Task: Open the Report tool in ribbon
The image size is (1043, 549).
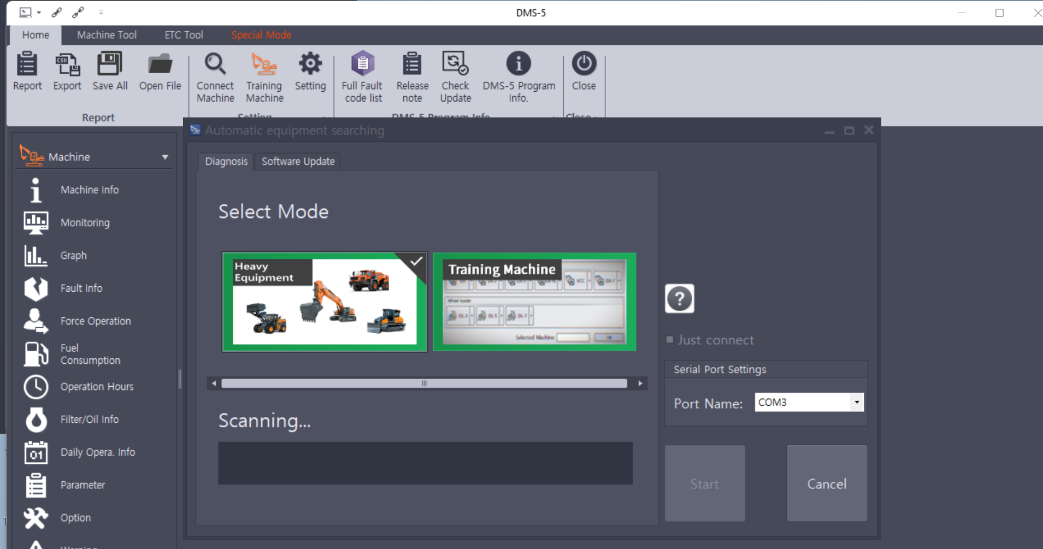Action: (x=27, y=71)
